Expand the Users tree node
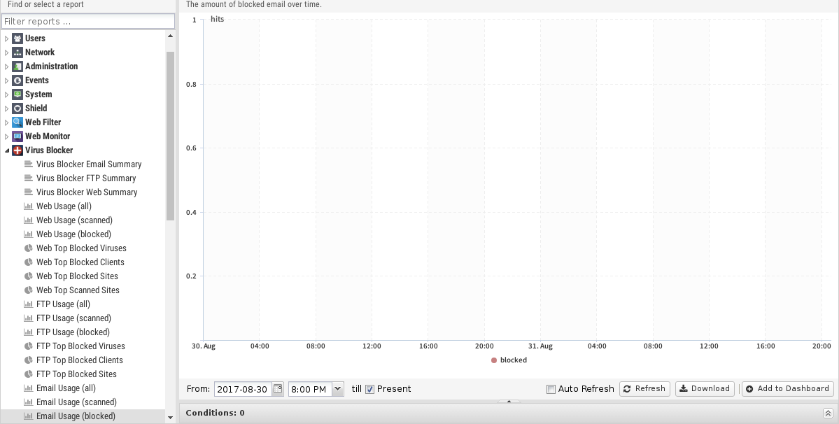 tap(6, 38)
